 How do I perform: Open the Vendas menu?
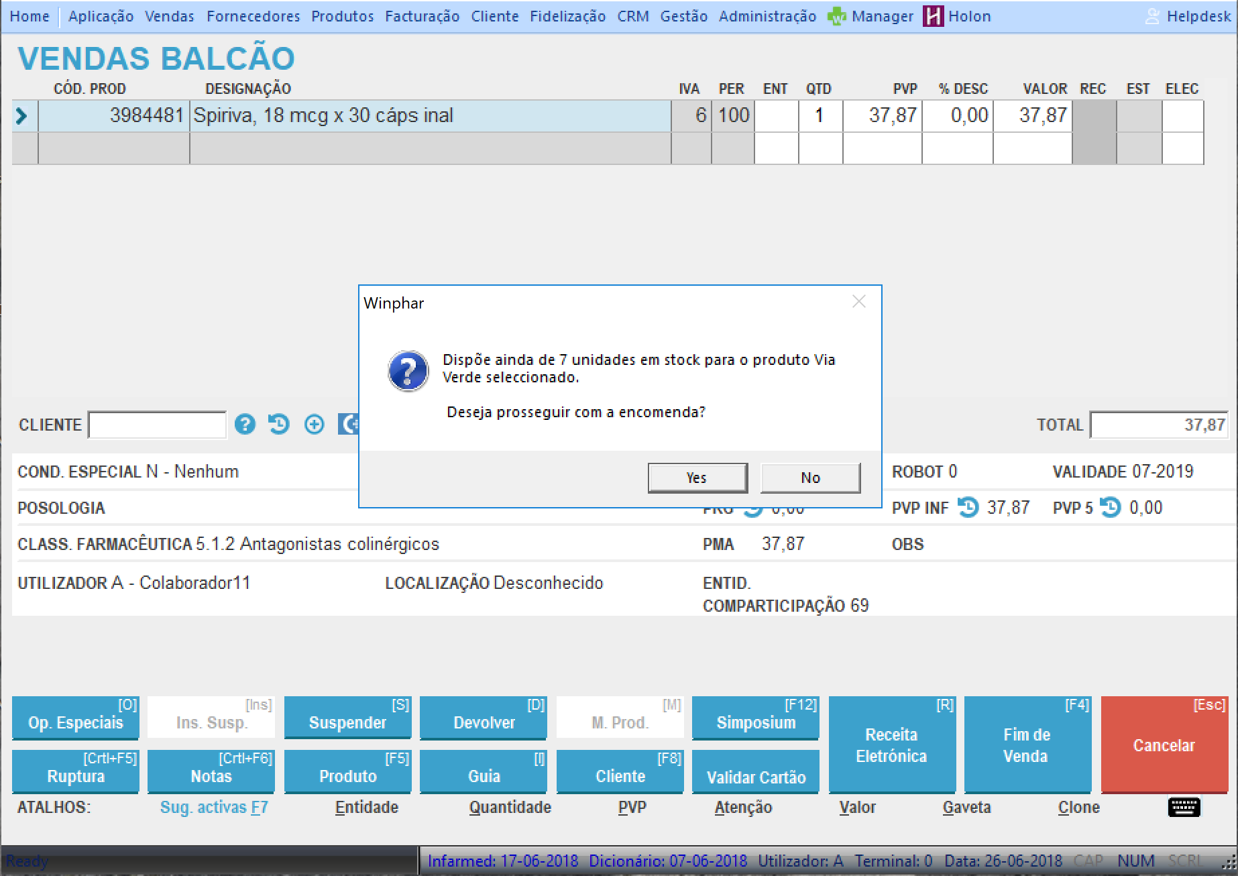169,16
